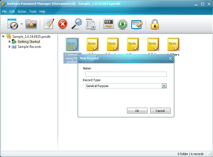Image resolution: width=213 pixels, height=157 pixels.
Task: Minimize the ImVajra Password Manager window
Action: (x=196, y=4)
